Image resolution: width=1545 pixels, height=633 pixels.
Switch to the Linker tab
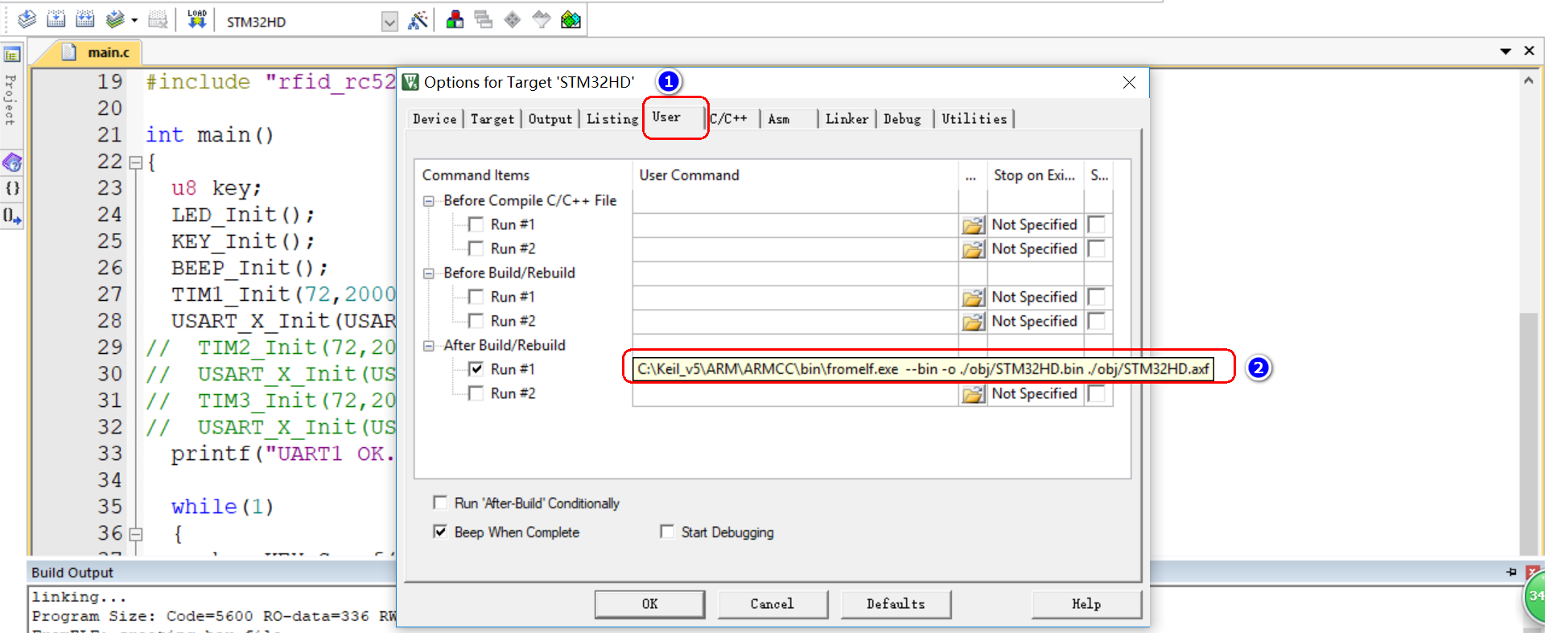tap(847, 119)
